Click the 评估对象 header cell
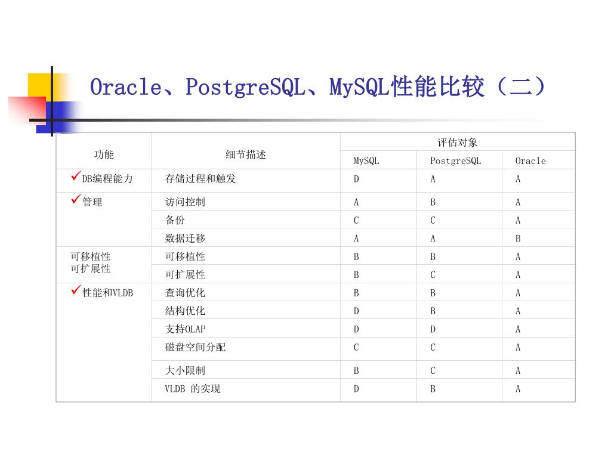 click(x=458, y=143)
